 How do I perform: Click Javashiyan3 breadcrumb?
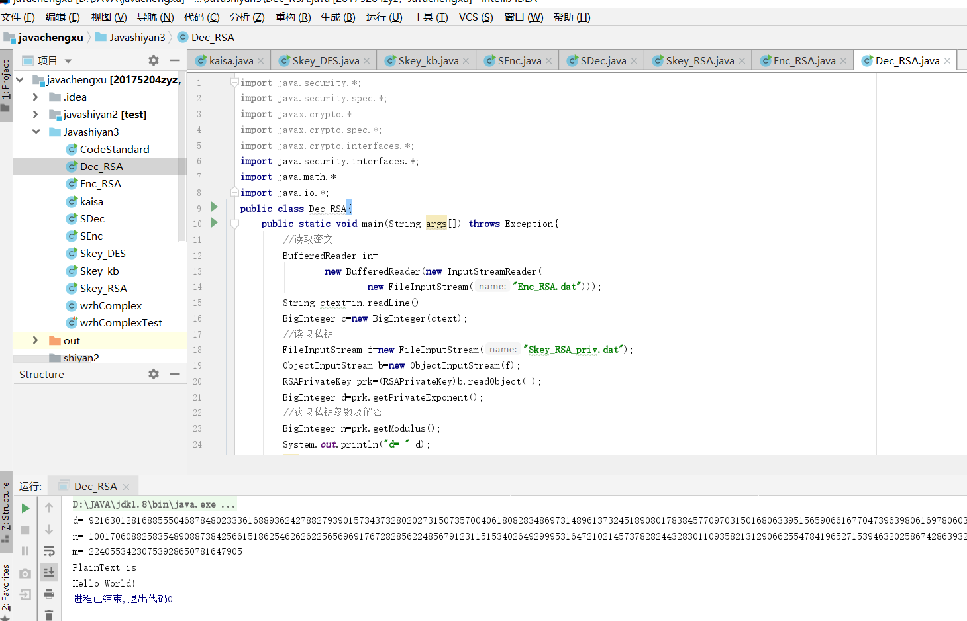[131, 37]
